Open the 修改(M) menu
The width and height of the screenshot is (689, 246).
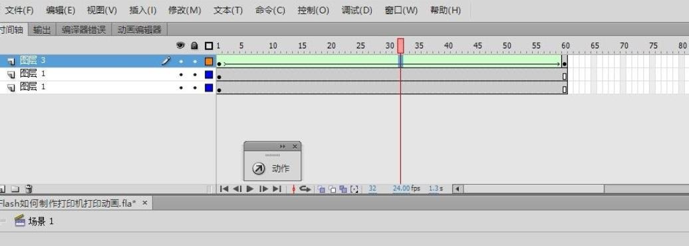[x=185, y=10]
